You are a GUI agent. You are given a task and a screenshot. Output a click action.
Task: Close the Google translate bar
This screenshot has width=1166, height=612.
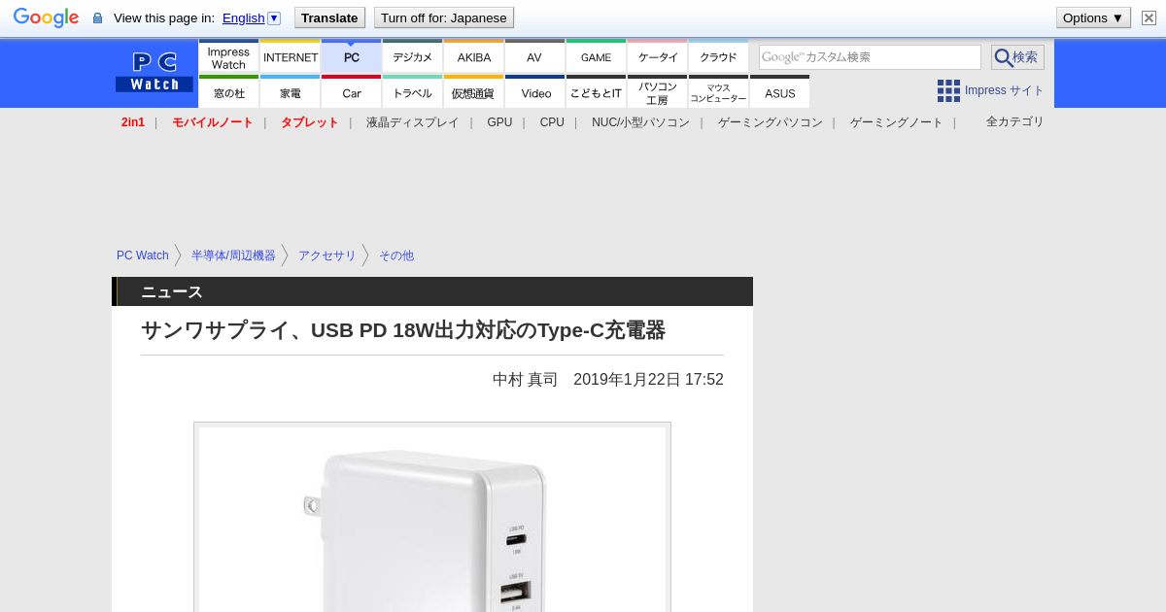(x=1149, y=17)
